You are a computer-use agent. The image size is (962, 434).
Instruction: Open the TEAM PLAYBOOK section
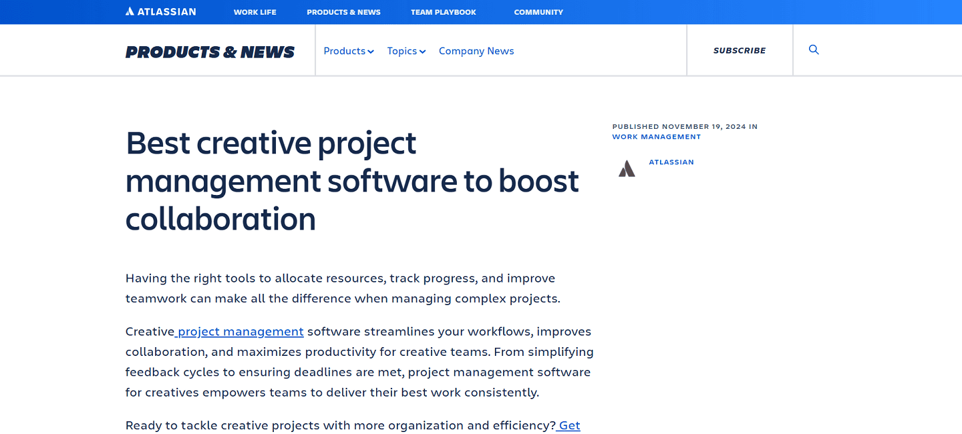[x=443, y=12]
